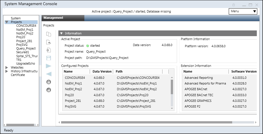Click the lower padlock icon in Projects toolbar

49,90
